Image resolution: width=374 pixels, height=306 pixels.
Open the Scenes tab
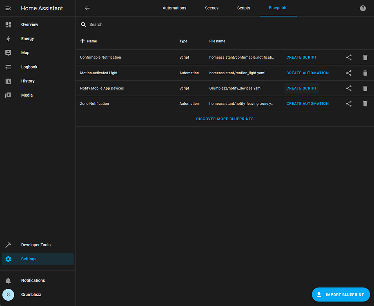point(211,8)
